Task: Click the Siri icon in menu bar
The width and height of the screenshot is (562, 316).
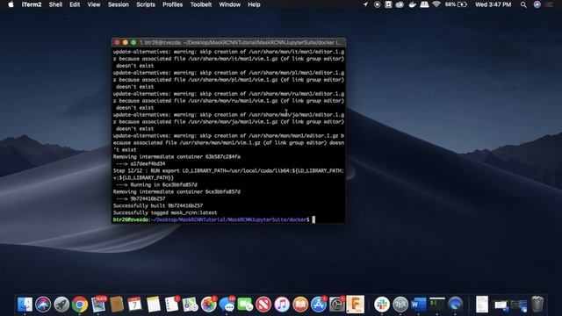Action: (x=537, y=4)
